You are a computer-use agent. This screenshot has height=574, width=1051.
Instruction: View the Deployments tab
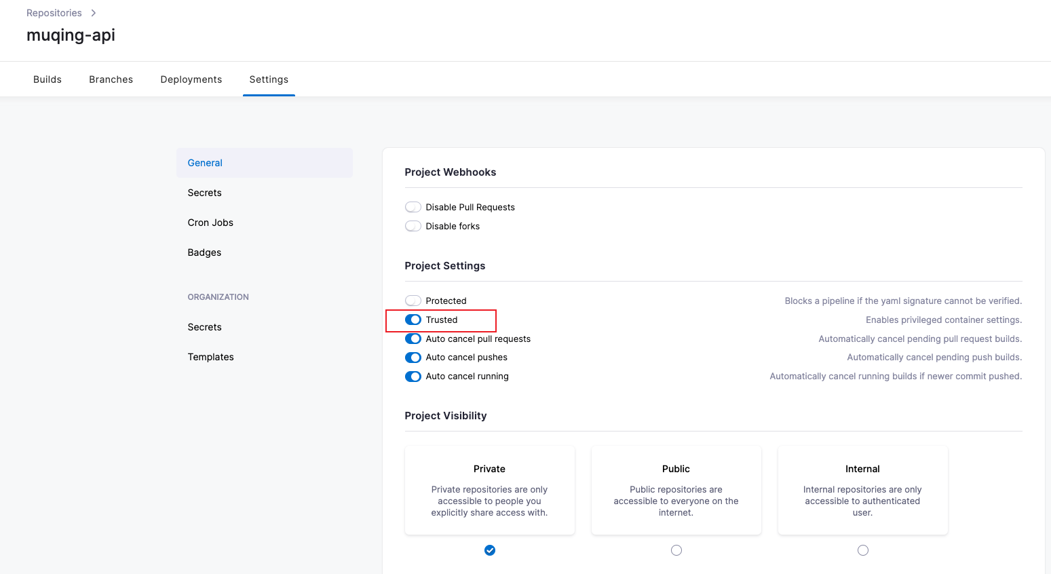click(x=191, y=79)
